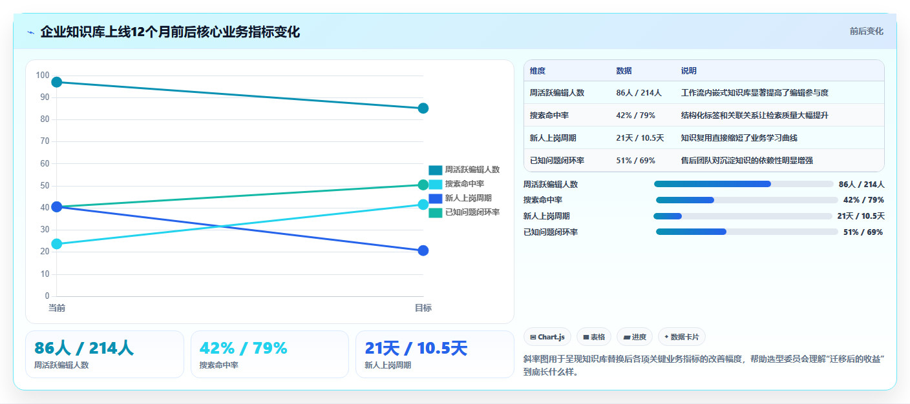
Task: Select the green data point near 50 at 目标
Action: pyautogui.click(x=423, y=185)
